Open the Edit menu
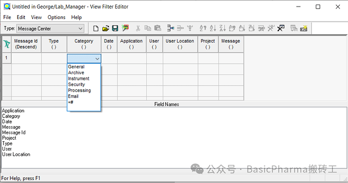Viewport: 348px width, 183px height. [21, 17]
